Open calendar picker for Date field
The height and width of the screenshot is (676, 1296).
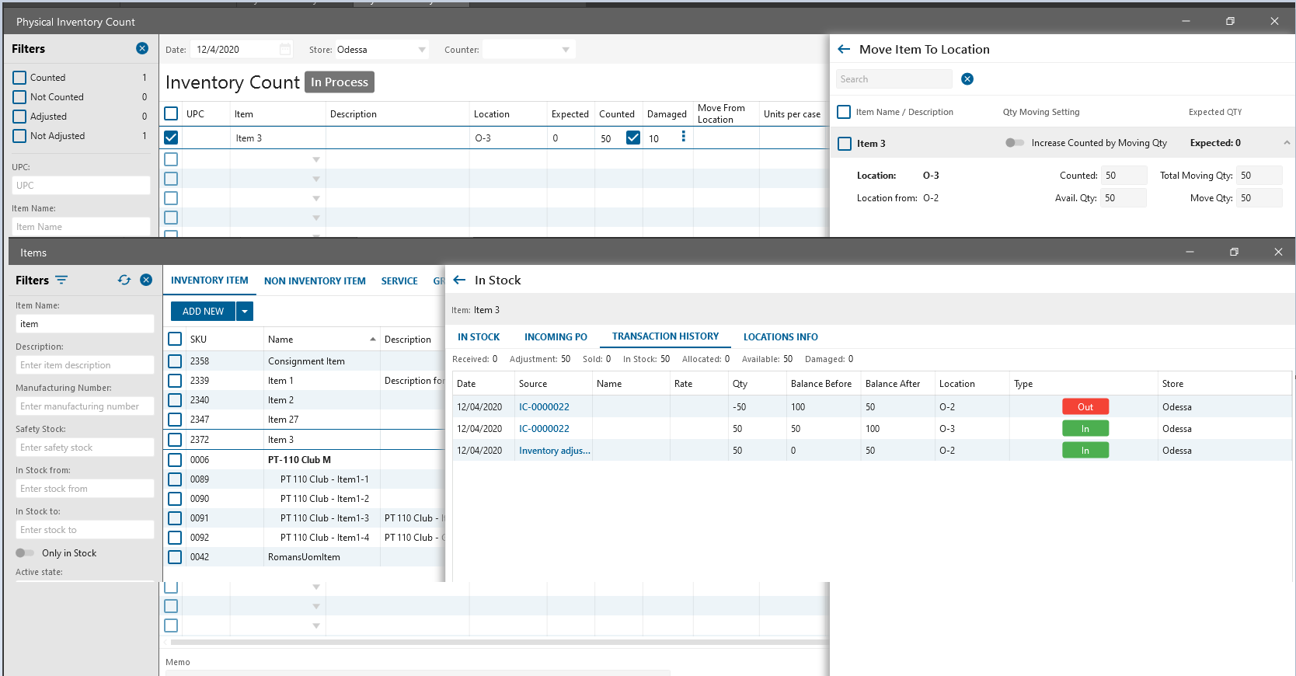point(285,50)
